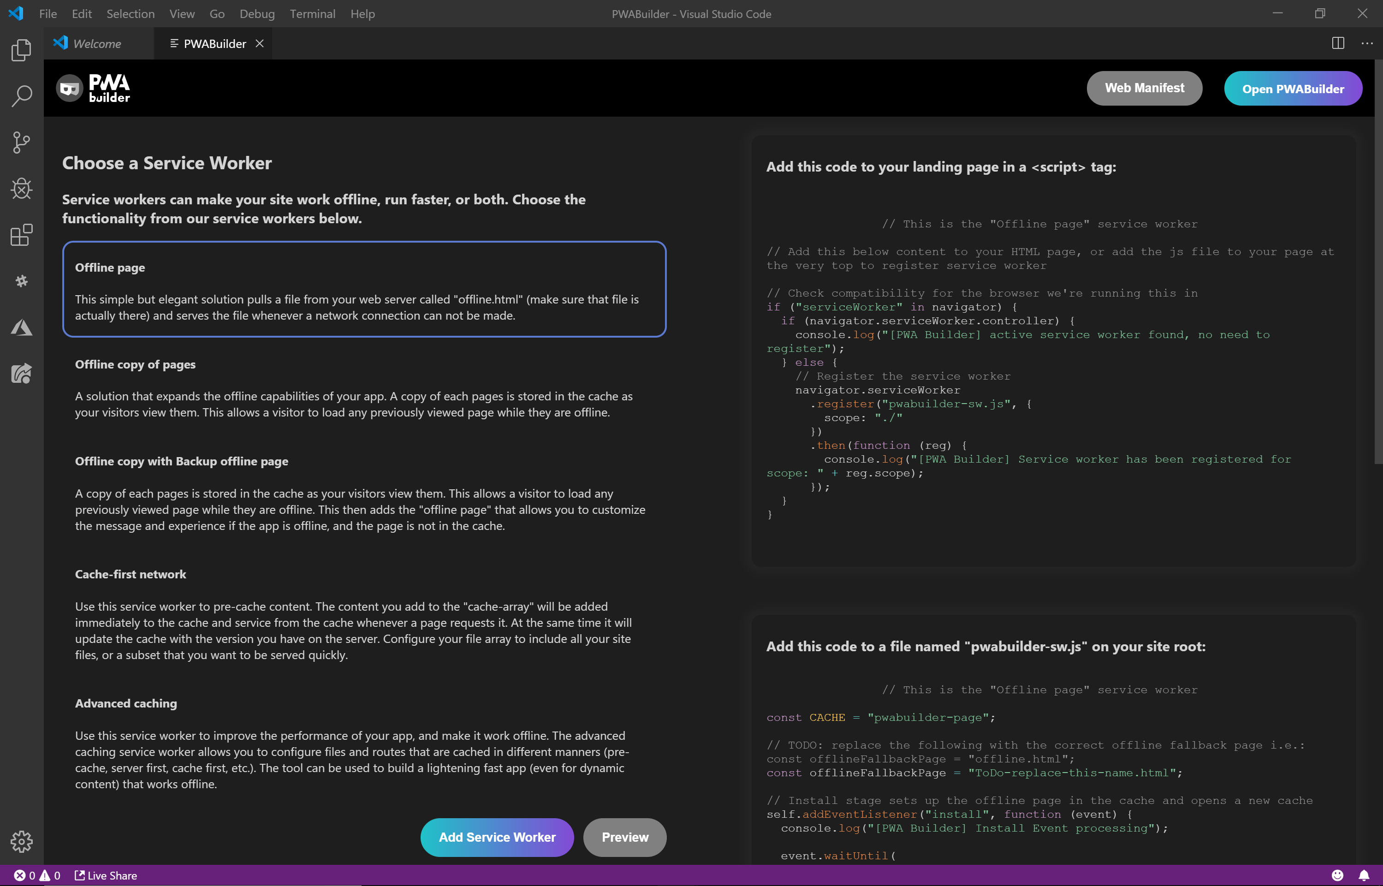This screenshot has height=886, width=1383.
Task: Open Settings with the Manage gear icon
Action: click(21, 842)
